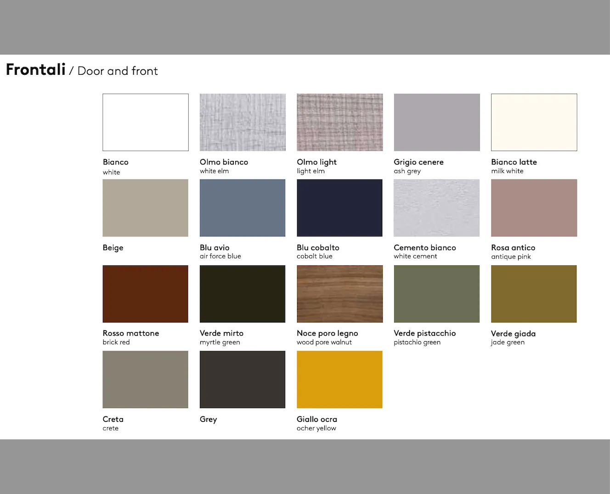Select Grigio cenere ash grey swatch

436,122
